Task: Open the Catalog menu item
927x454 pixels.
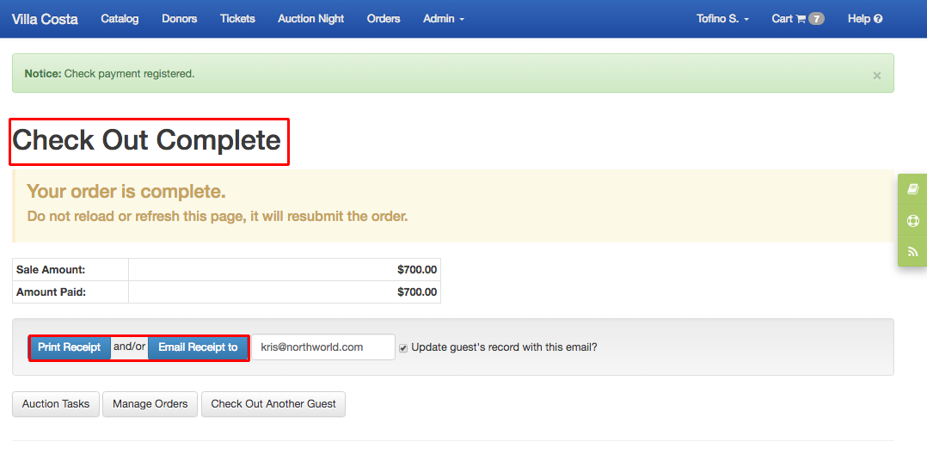Action: tap(120, 19)
